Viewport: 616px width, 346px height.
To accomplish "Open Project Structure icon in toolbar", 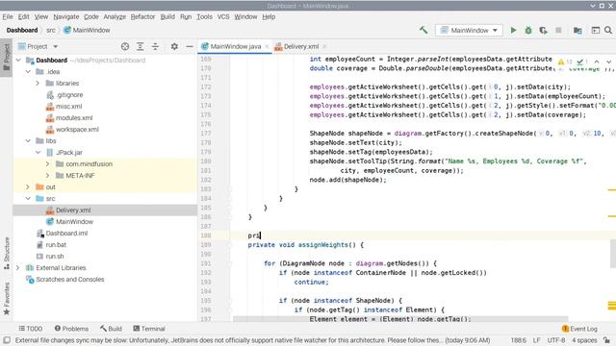I will (577, 30).
